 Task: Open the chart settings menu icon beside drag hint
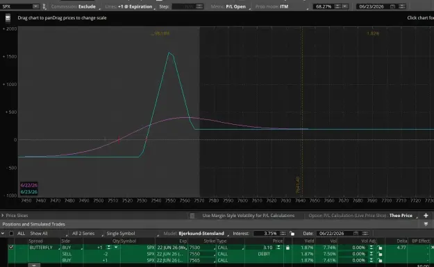click(x=8, y=18)
